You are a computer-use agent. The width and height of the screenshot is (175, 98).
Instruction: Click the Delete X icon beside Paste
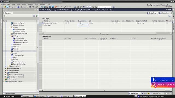coord(30,7)
